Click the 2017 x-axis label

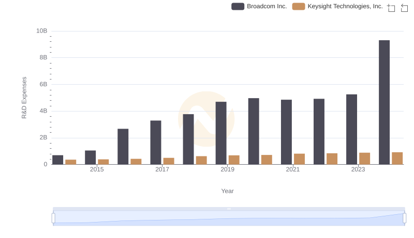(162, 169)
